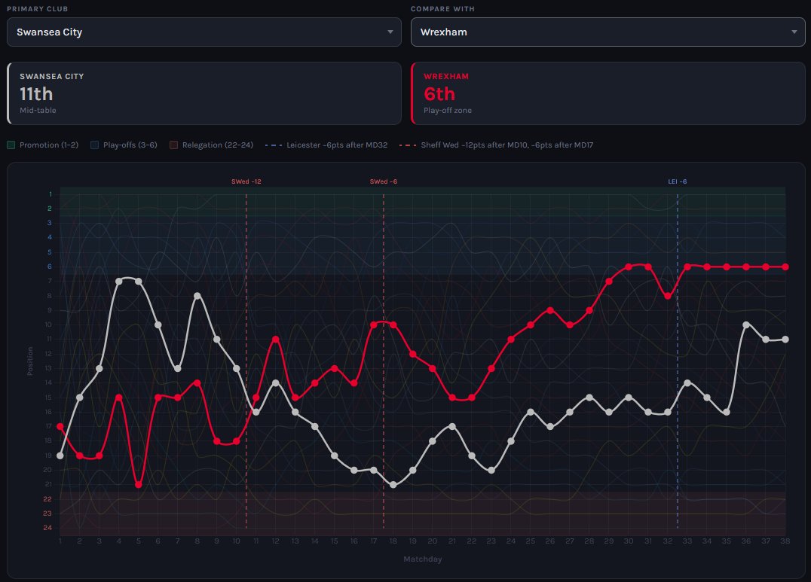Click the red Relegation (22-24) legend swatch

click(174, 145)
